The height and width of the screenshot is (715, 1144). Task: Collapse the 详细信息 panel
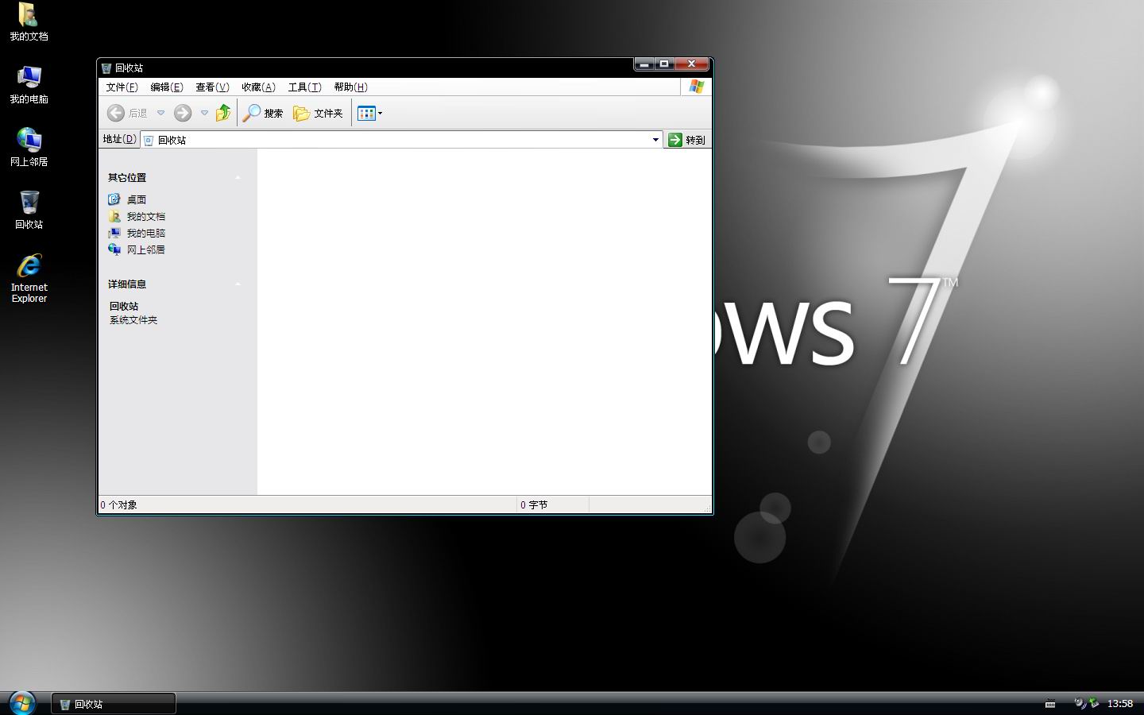pyautogui.click(x=238, y=284)
